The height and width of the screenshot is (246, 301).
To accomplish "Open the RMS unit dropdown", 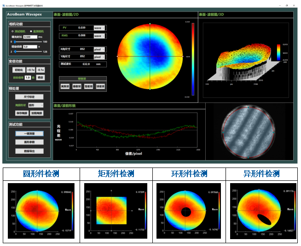I will 99,35.
